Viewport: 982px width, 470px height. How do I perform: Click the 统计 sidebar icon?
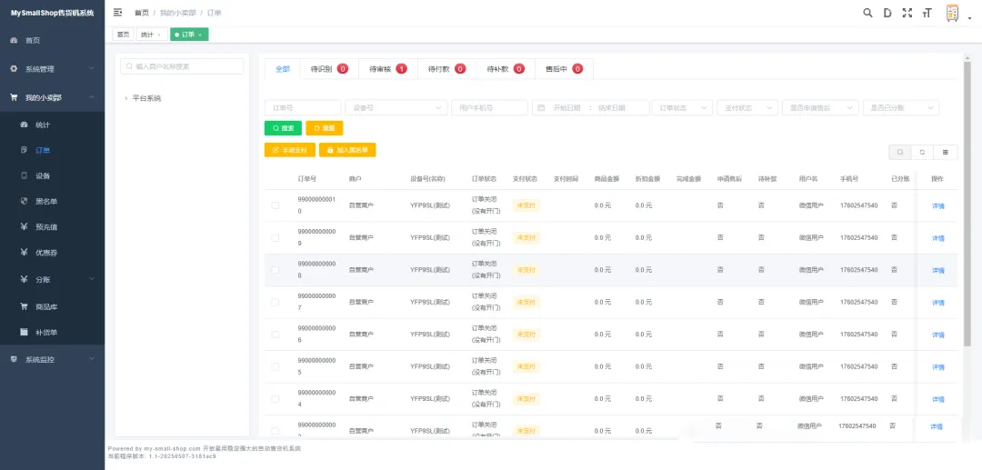pyautogui.click(x=25, y=125)
